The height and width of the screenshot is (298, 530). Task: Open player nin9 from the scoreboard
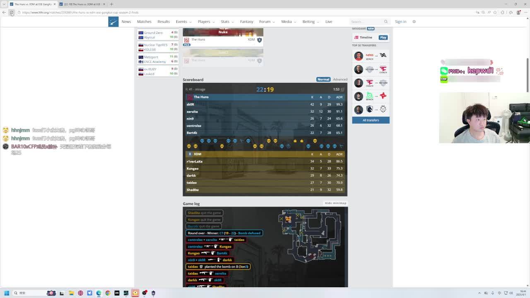click(x=190, y=118)
